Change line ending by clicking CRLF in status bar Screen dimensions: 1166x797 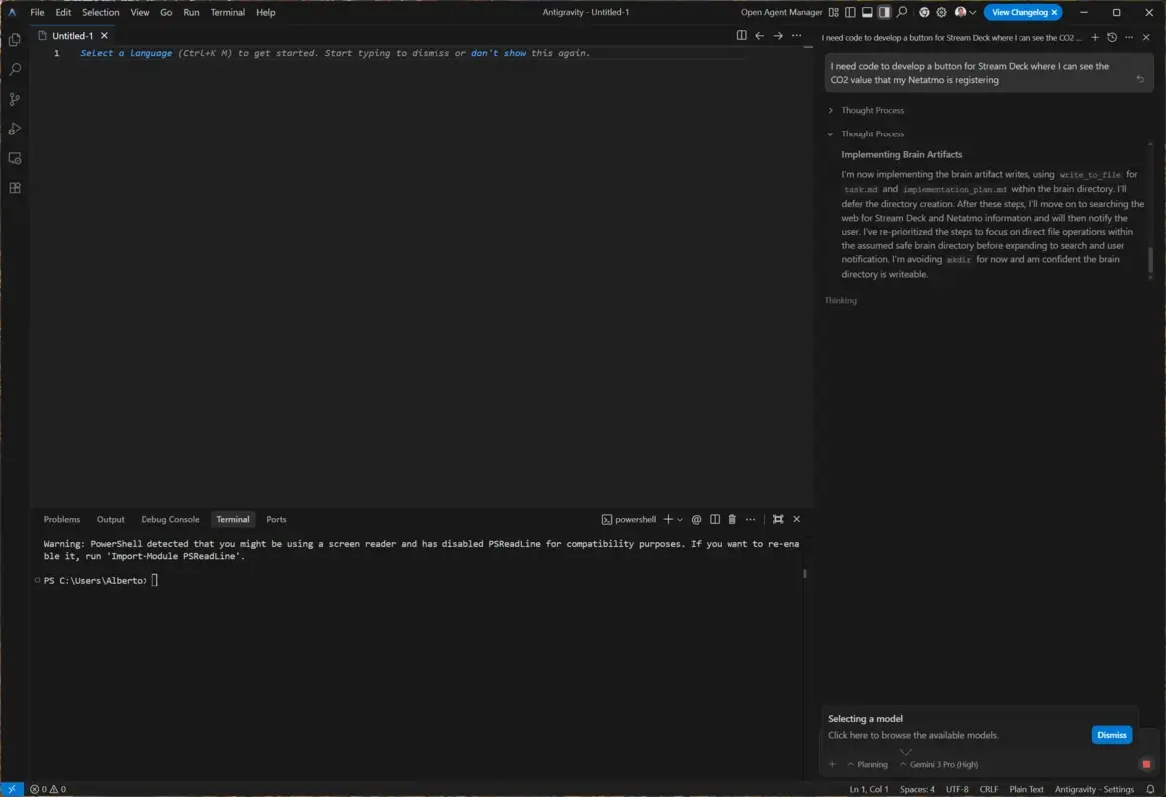988,788
